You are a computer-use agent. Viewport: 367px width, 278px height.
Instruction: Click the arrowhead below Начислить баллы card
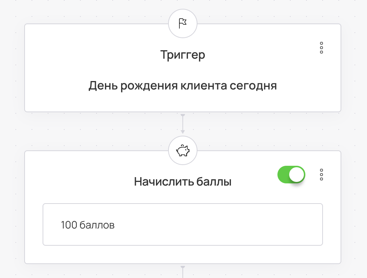click(x=183, y=268)
